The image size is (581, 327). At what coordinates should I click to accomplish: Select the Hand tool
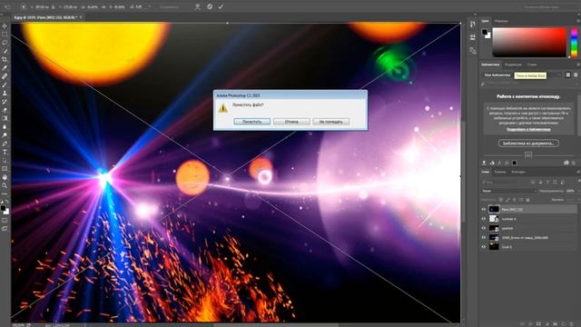(5, 177)
